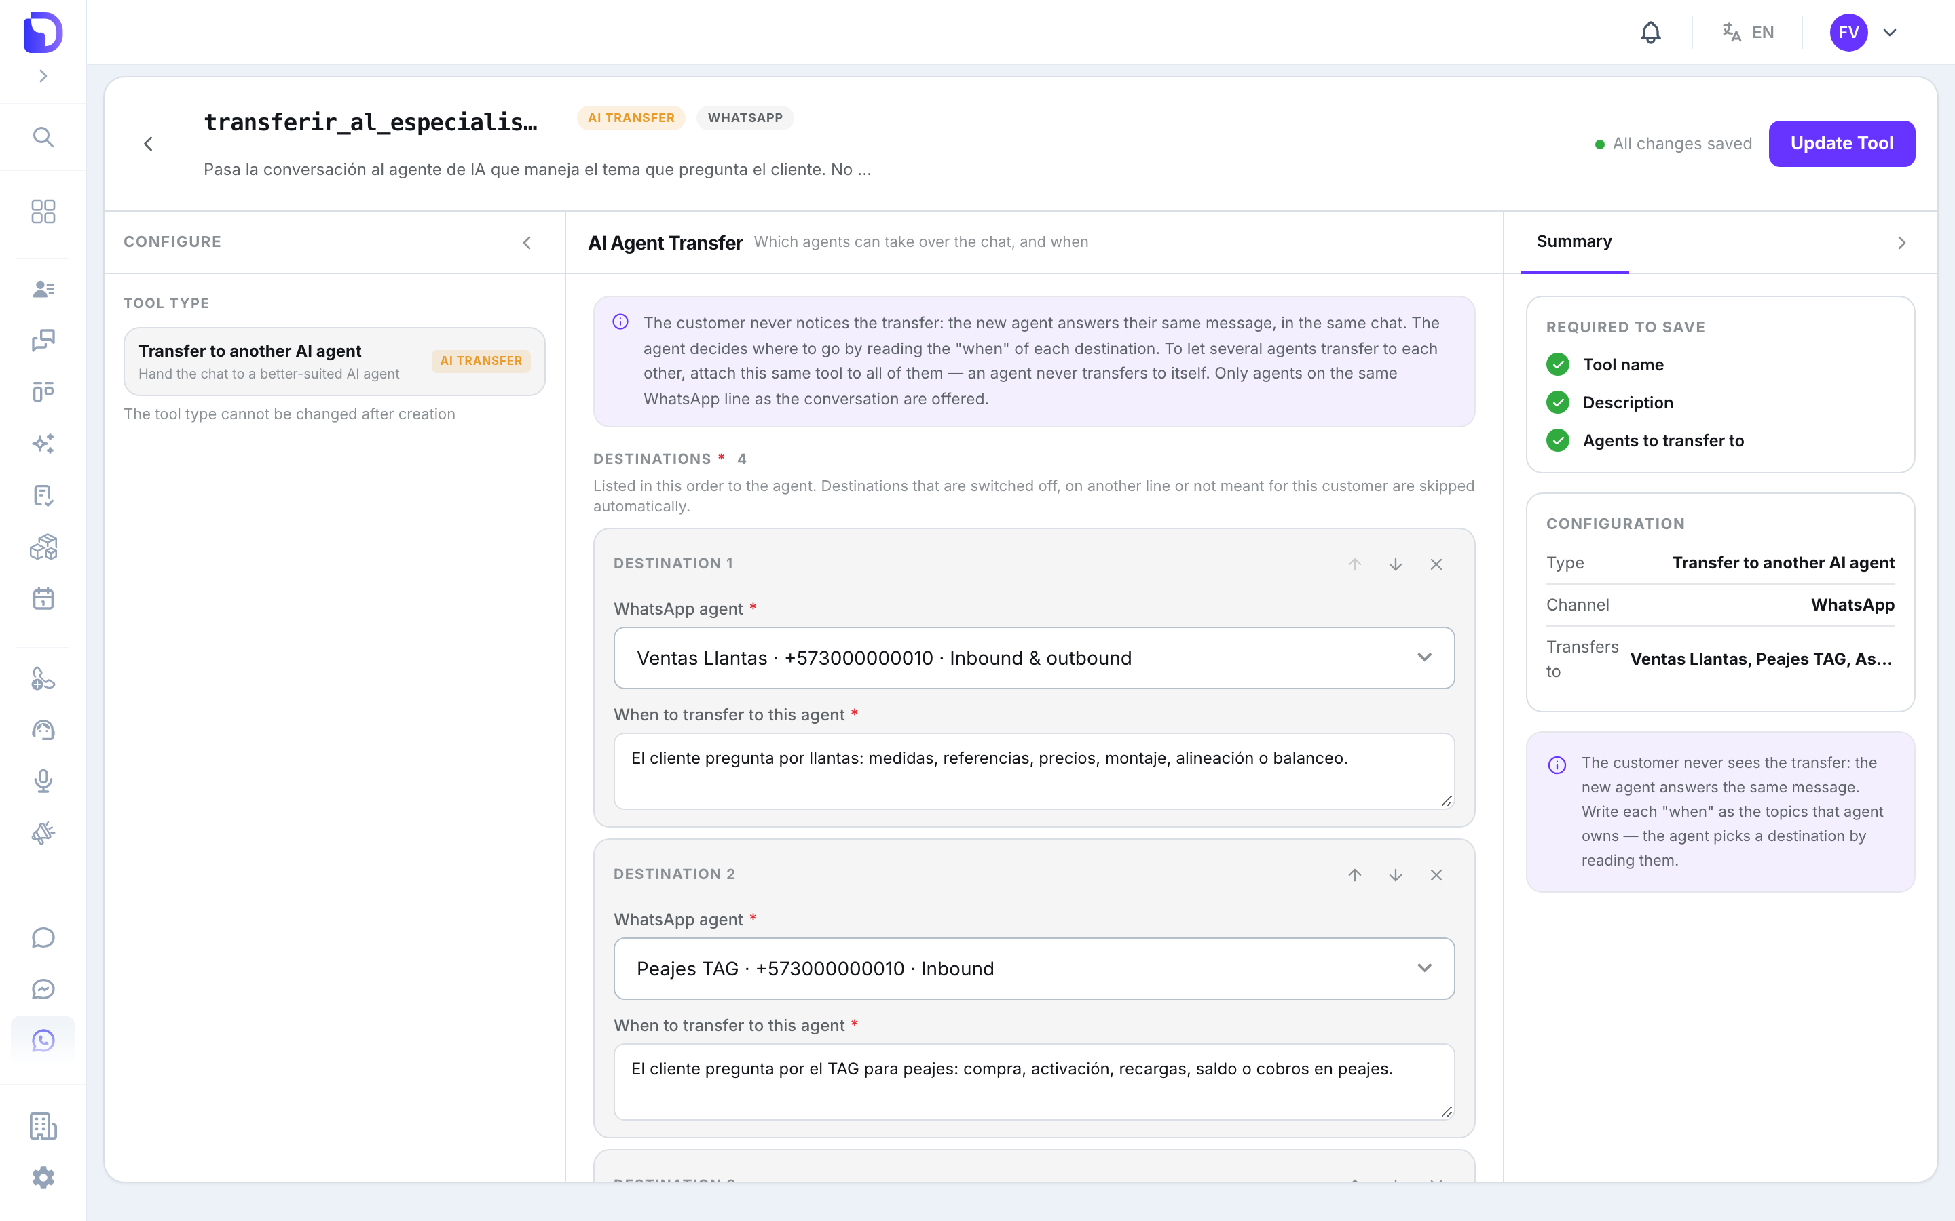The image size is (1955, 1221).
Task: Open the Messenger chat icon in sidebar
Action: pos(43,988)
